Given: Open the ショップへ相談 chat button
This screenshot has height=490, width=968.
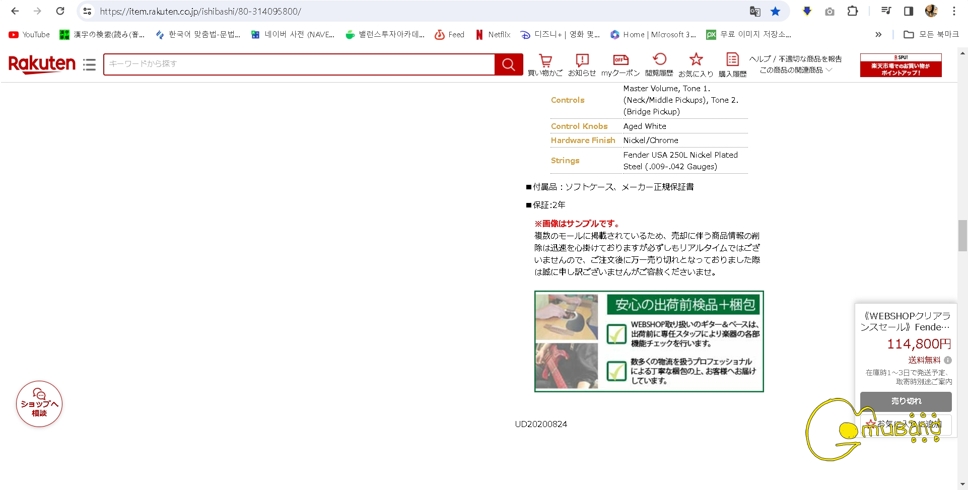Looking at the screenshot, I should pos(39,404).
